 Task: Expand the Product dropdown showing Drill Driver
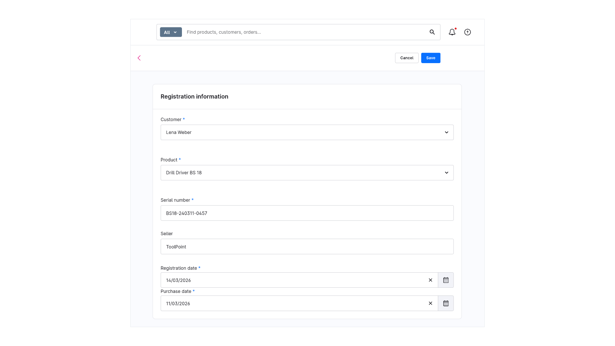pyautogui.click(x=307, y=173)
